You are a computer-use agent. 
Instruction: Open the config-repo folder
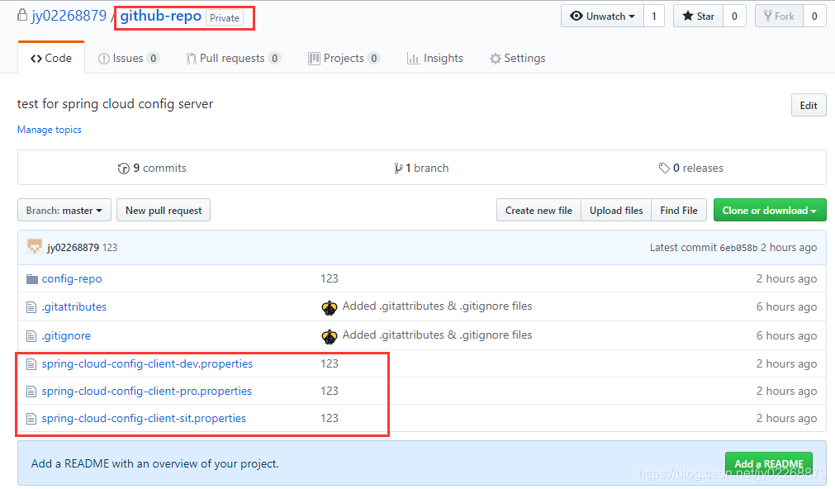tap(72, 278)
